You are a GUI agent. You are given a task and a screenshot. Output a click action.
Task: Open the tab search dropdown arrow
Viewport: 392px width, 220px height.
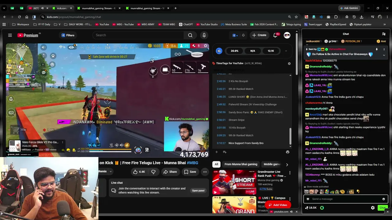(x=4, y=8)
